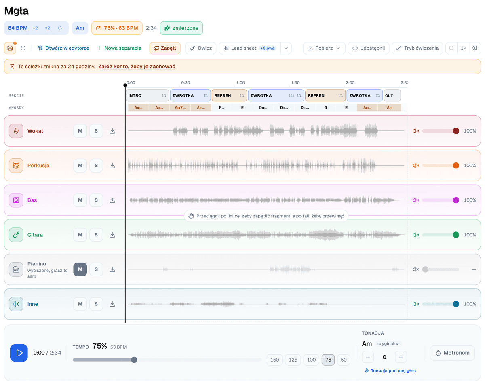Click the Perkusja drum icon
This screenshot has width=485, height=385.
click(16, 165)
